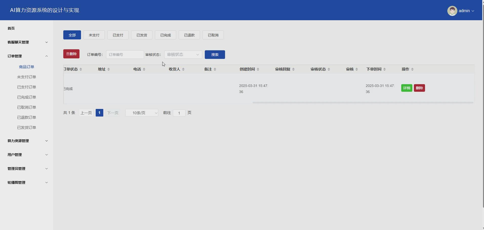Open the 审核状态 dropdown
484x230 pixels.
click(183, 54)
